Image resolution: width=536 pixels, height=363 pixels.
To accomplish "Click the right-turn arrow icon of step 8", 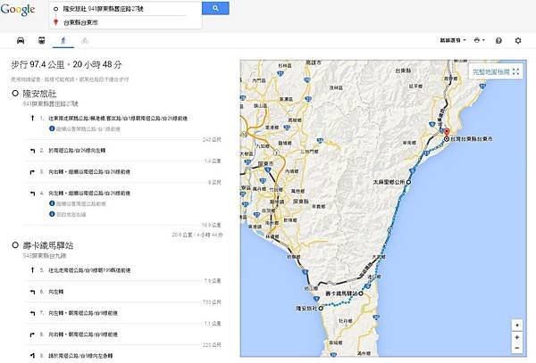I will [32, 334].
